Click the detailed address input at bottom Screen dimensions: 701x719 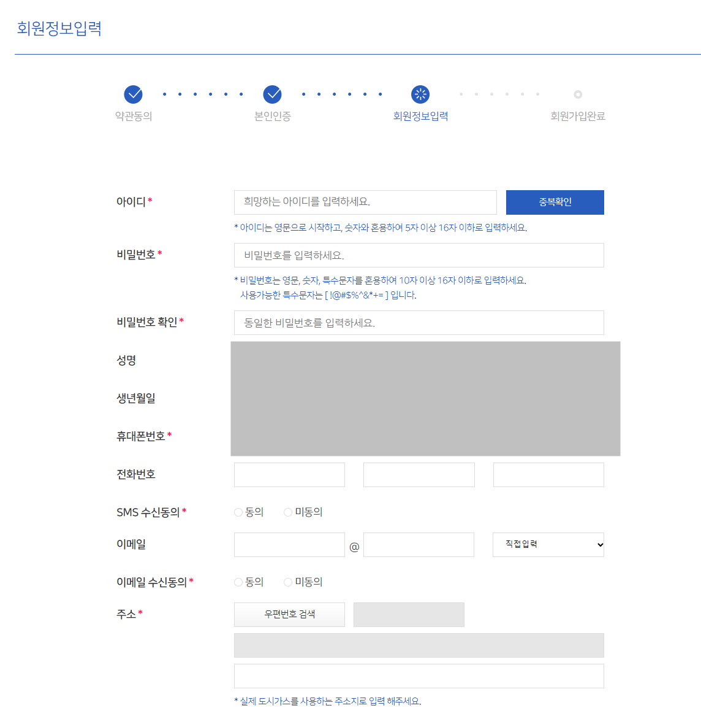419,675
